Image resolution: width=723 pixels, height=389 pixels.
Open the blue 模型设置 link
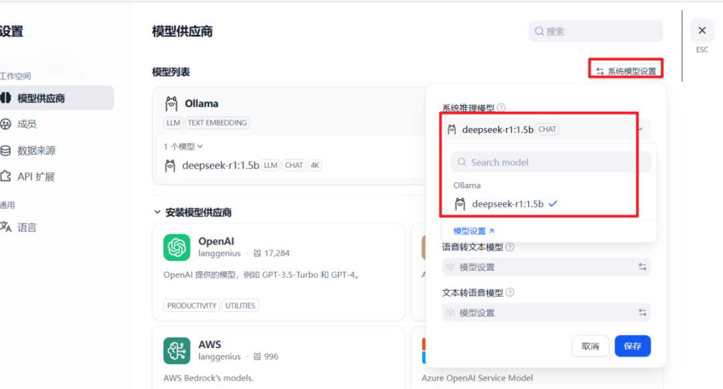pos(473,231)
